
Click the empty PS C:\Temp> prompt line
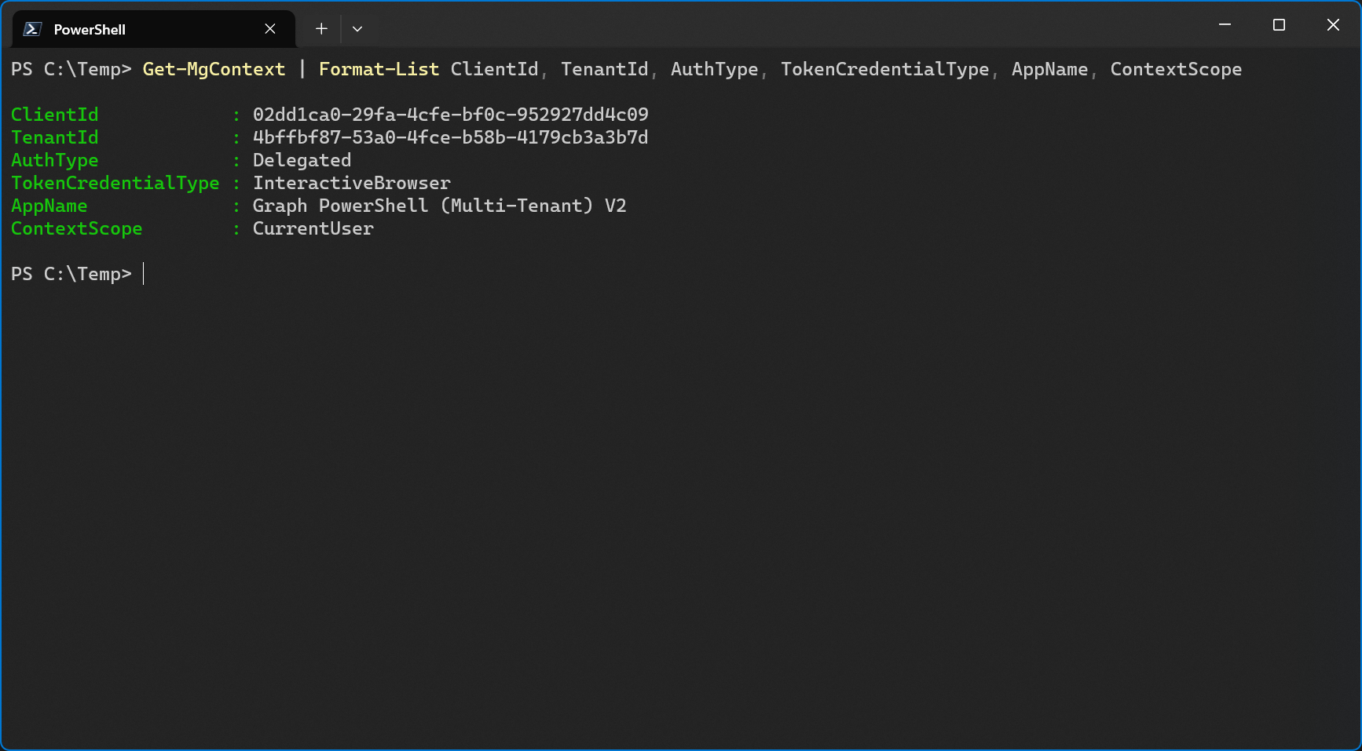79,274
